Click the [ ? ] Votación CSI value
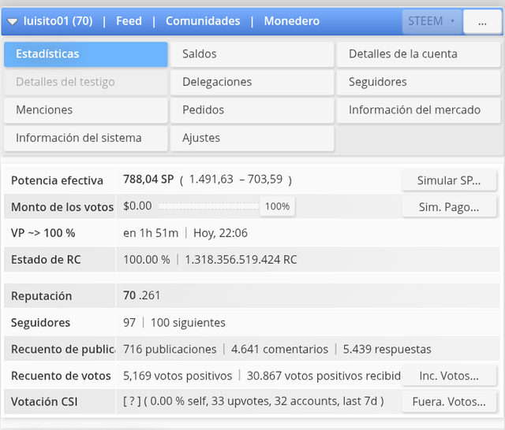This screenshot has width=505, height=430. pos(132,401)
